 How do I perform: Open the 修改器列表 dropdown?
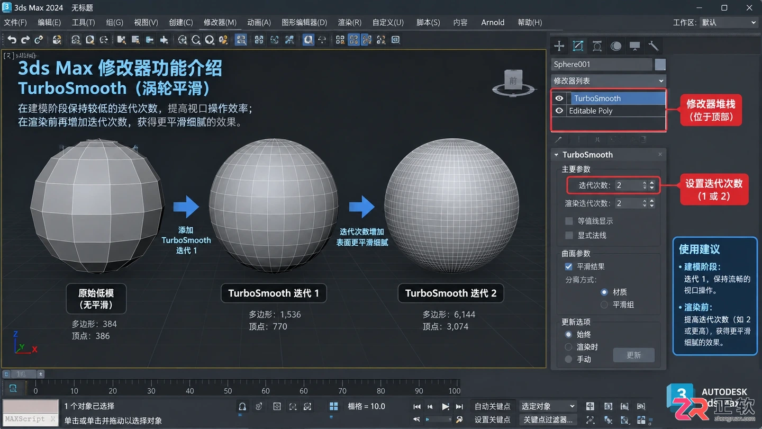pyautogui.click(x=609, y=81)
